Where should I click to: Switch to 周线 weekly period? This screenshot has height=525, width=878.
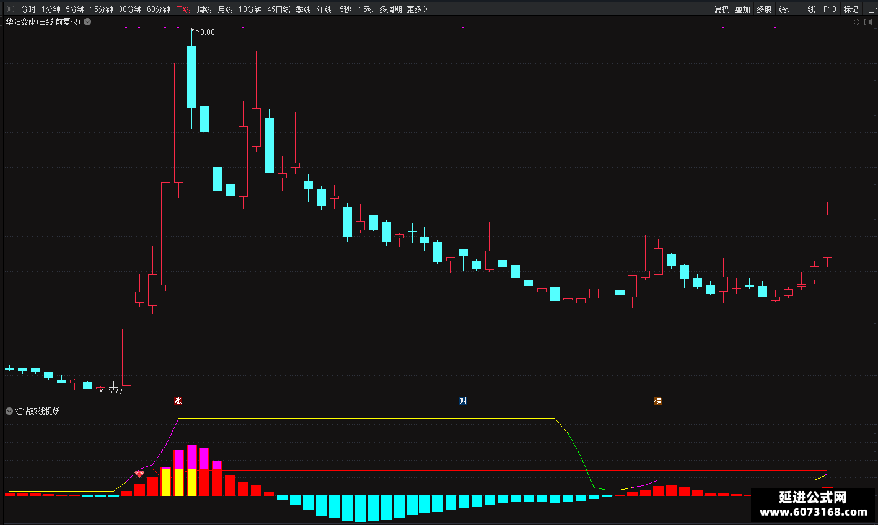click(204, 9)
